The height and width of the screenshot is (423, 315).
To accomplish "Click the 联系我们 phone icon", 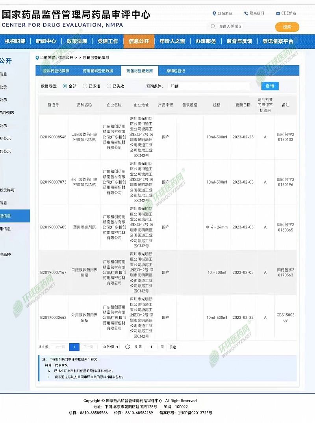I will point(246,13).
